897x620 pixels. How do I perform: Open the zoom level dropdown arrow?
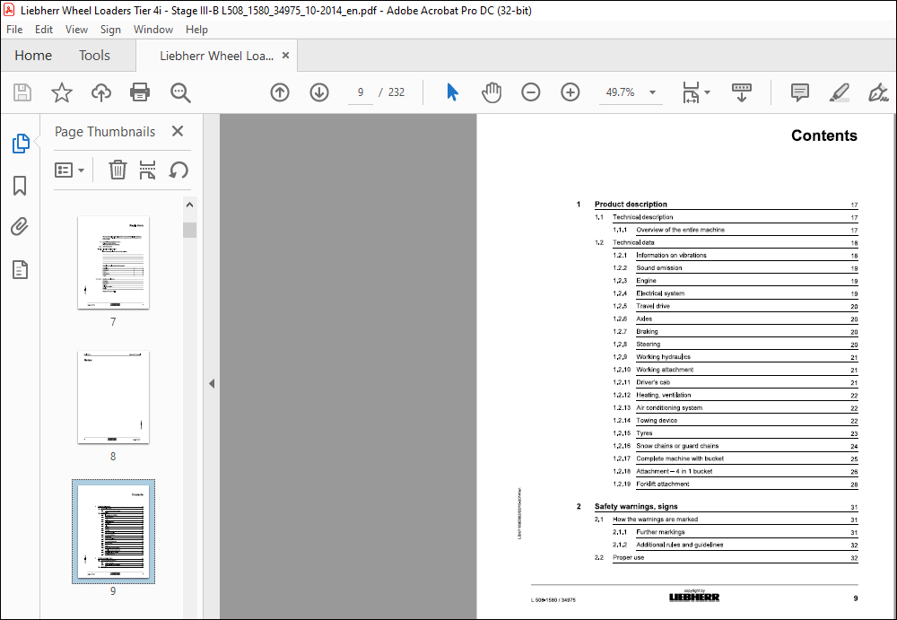coord(652,92)
